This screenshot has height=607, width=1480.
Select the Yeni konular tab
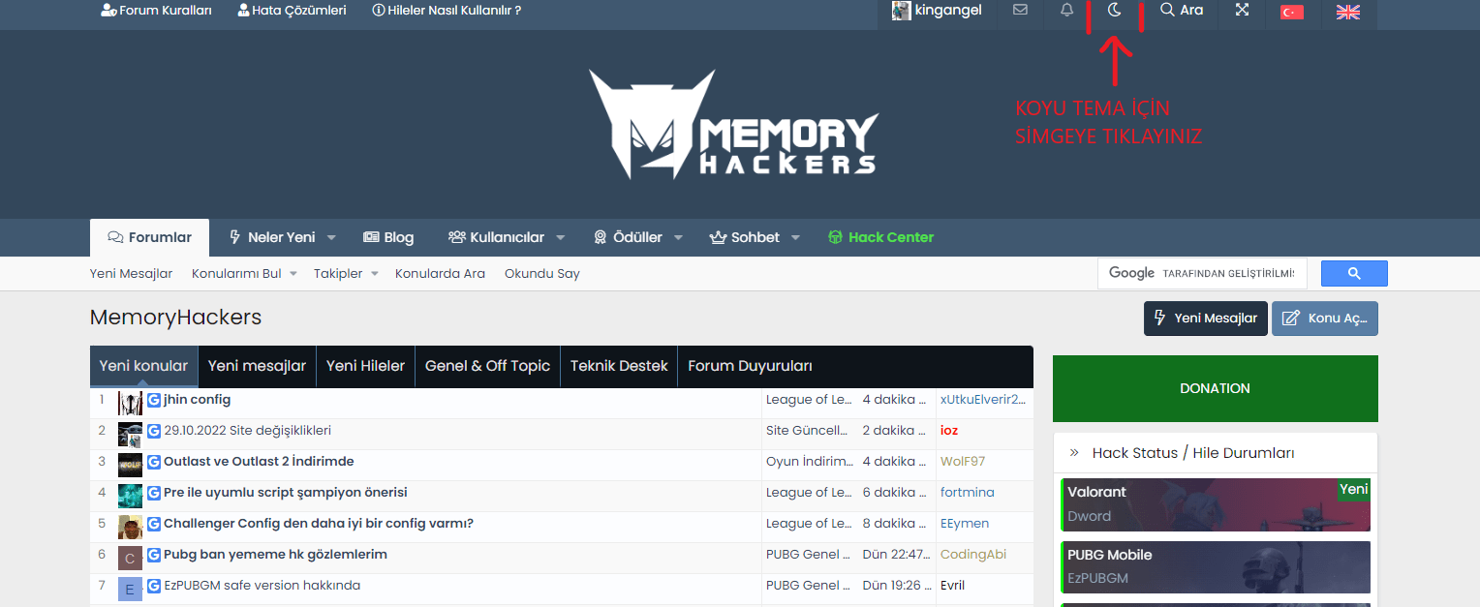pos(143,366)
